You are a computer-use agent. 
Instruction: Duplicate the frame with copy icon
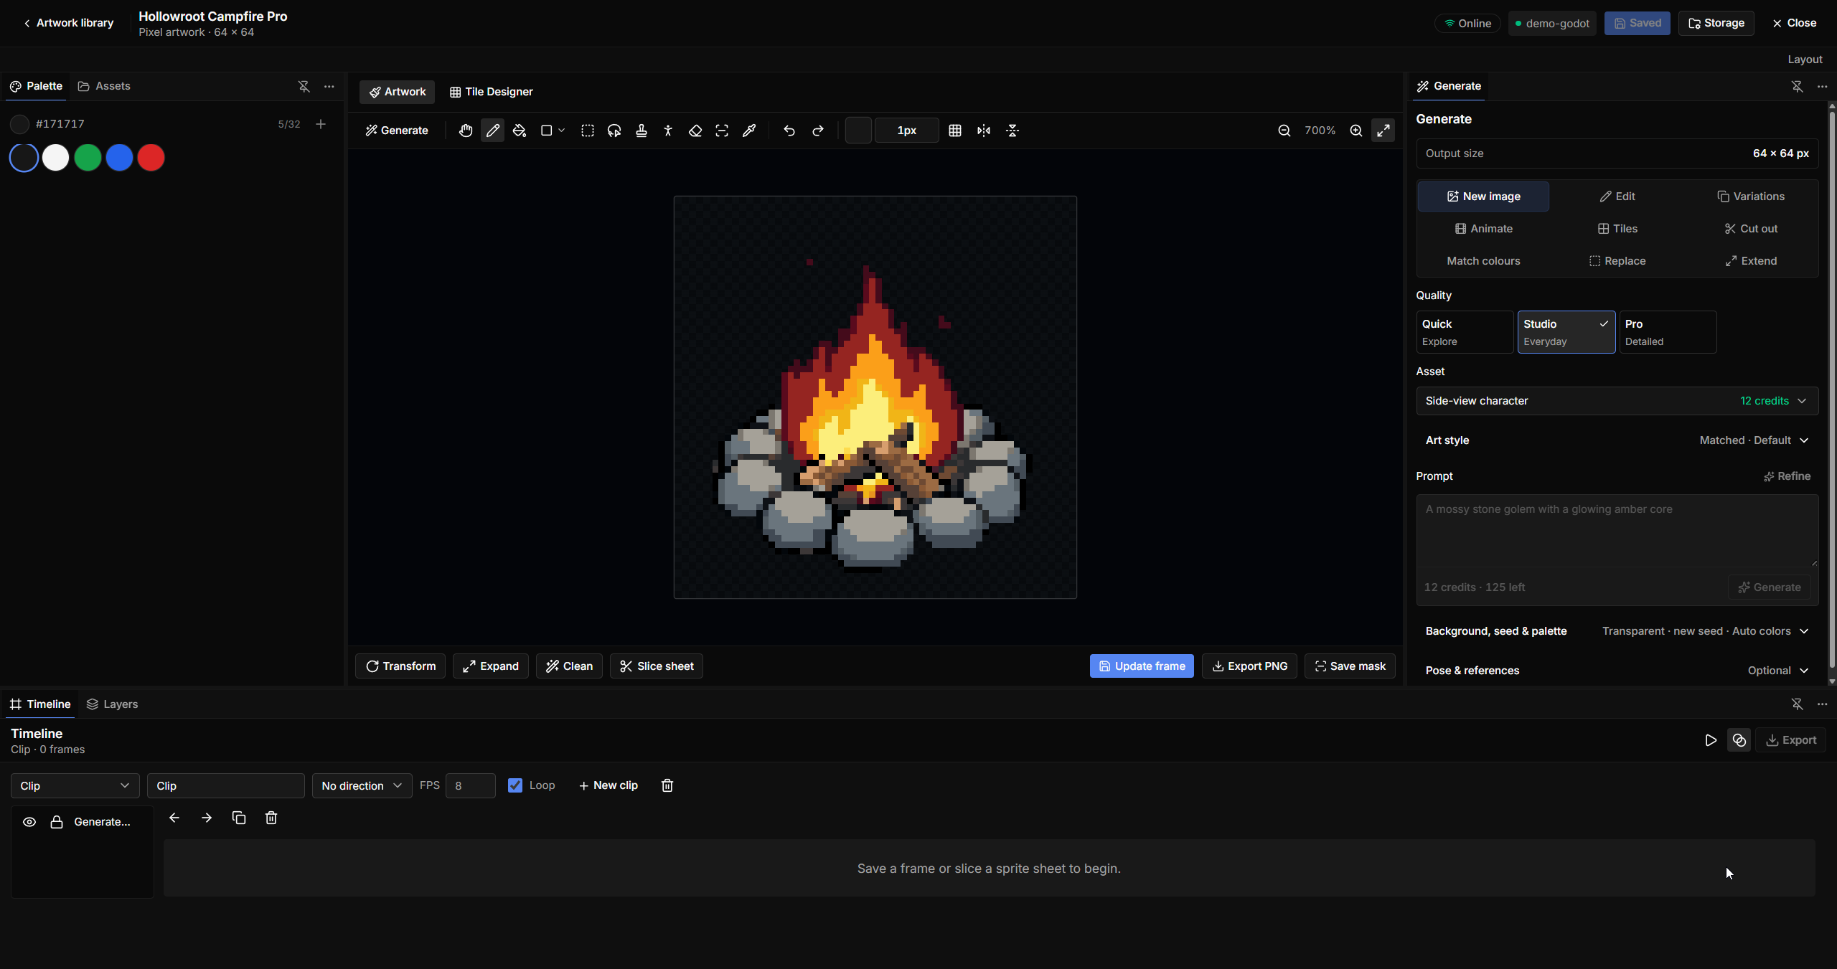coord(239,818)
